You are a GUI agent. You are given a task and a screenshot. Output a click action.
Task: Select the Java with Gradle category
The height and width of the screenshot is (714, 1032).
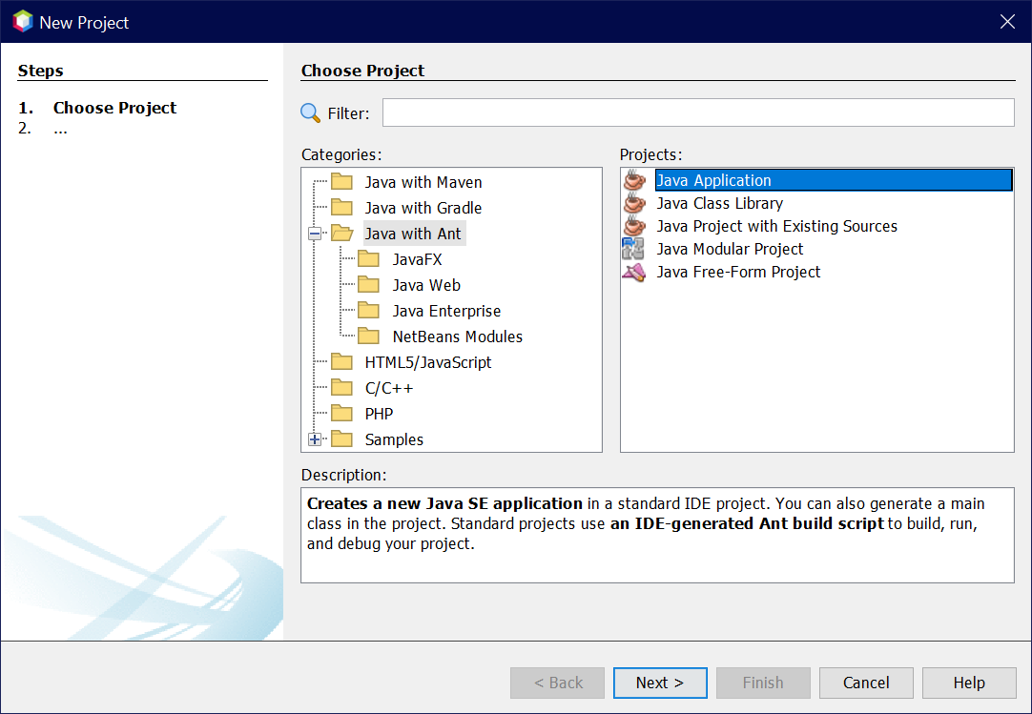click(x=423, y=208)
